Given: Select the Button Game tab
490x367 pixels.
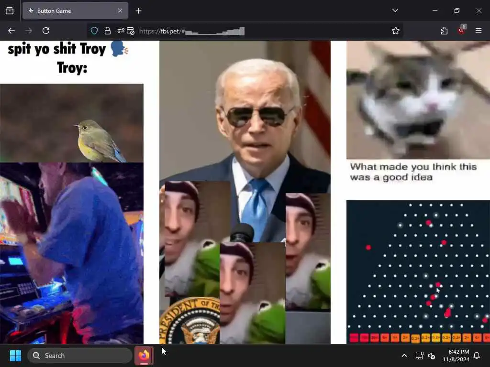Looking at the screenshot, I should tap(75, 11).
